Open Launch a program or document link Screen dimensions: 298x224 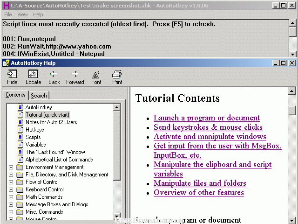point(207,118)
